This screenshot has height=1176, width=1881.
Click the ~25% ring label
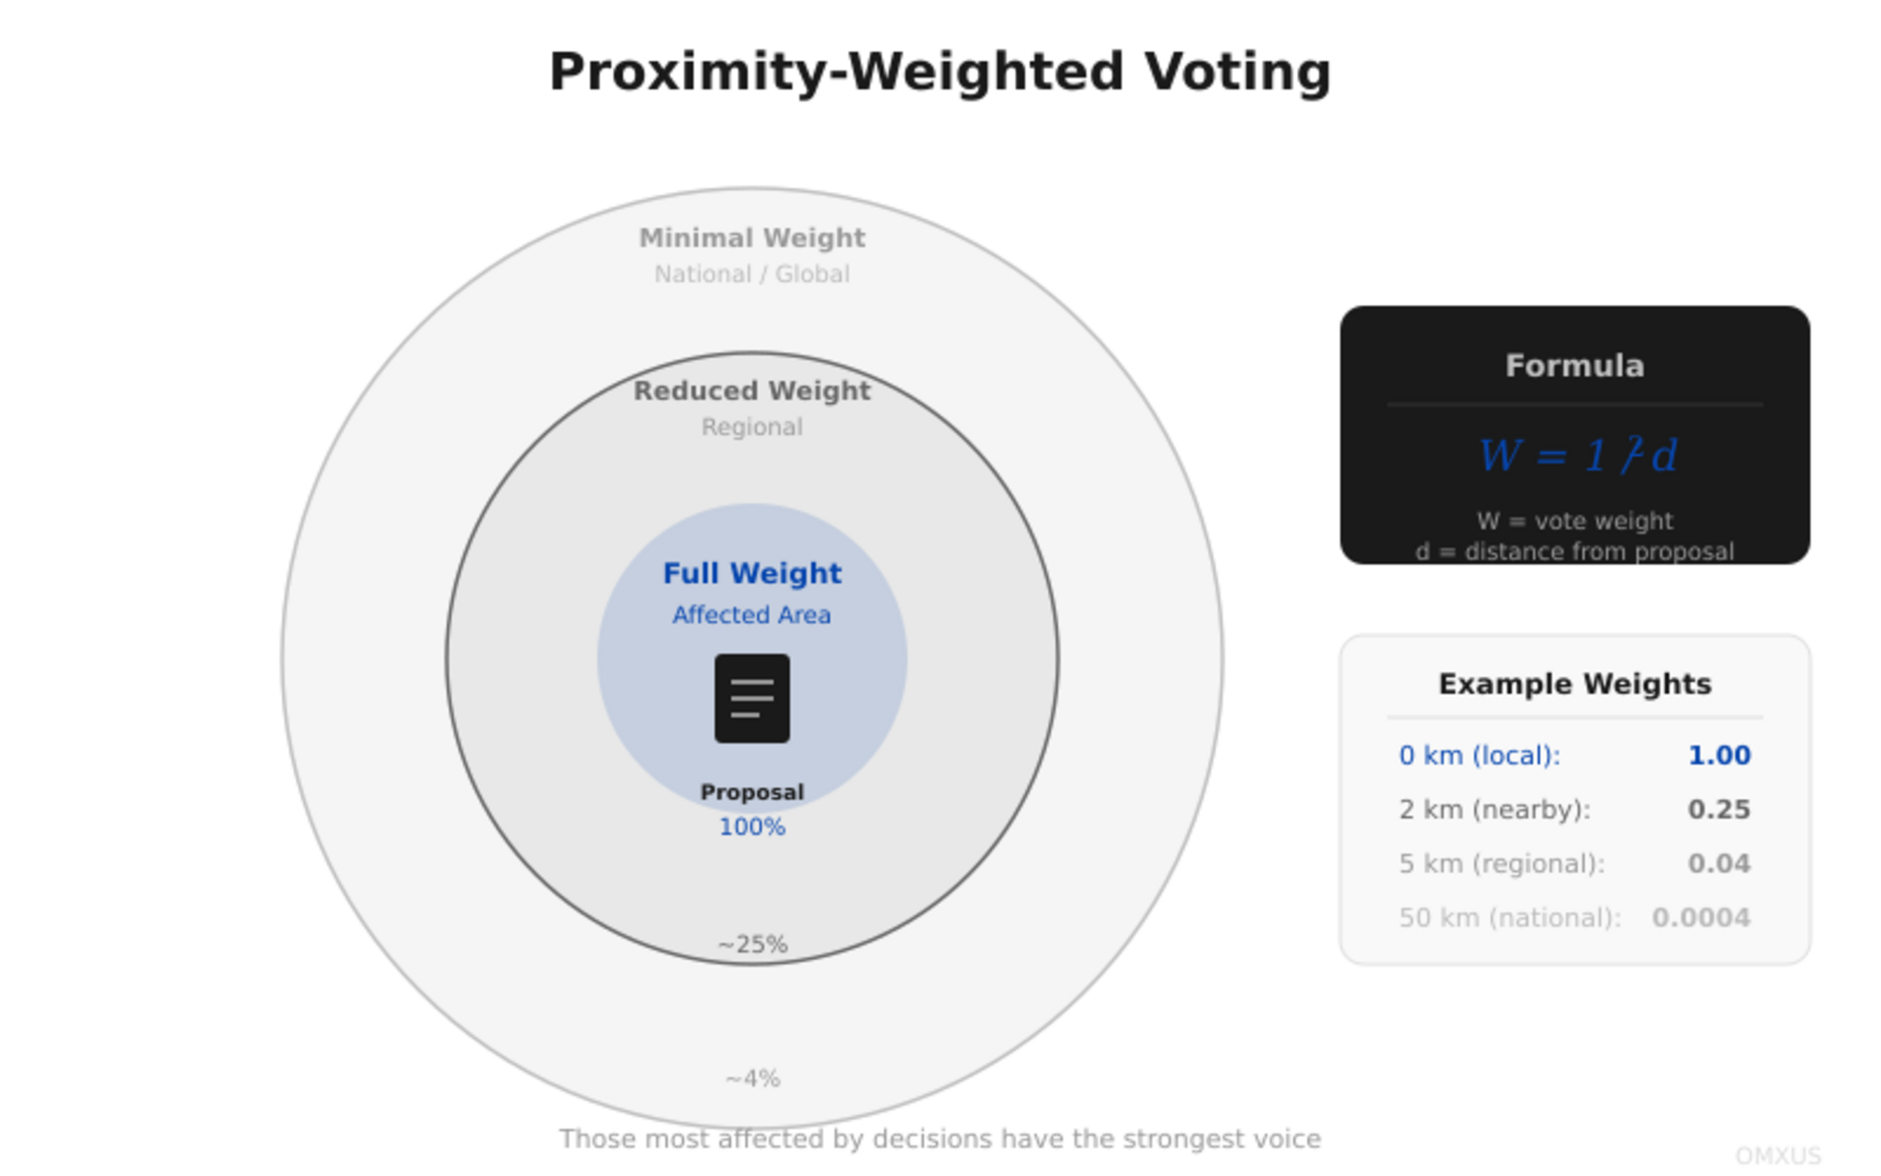click(752, 944)
